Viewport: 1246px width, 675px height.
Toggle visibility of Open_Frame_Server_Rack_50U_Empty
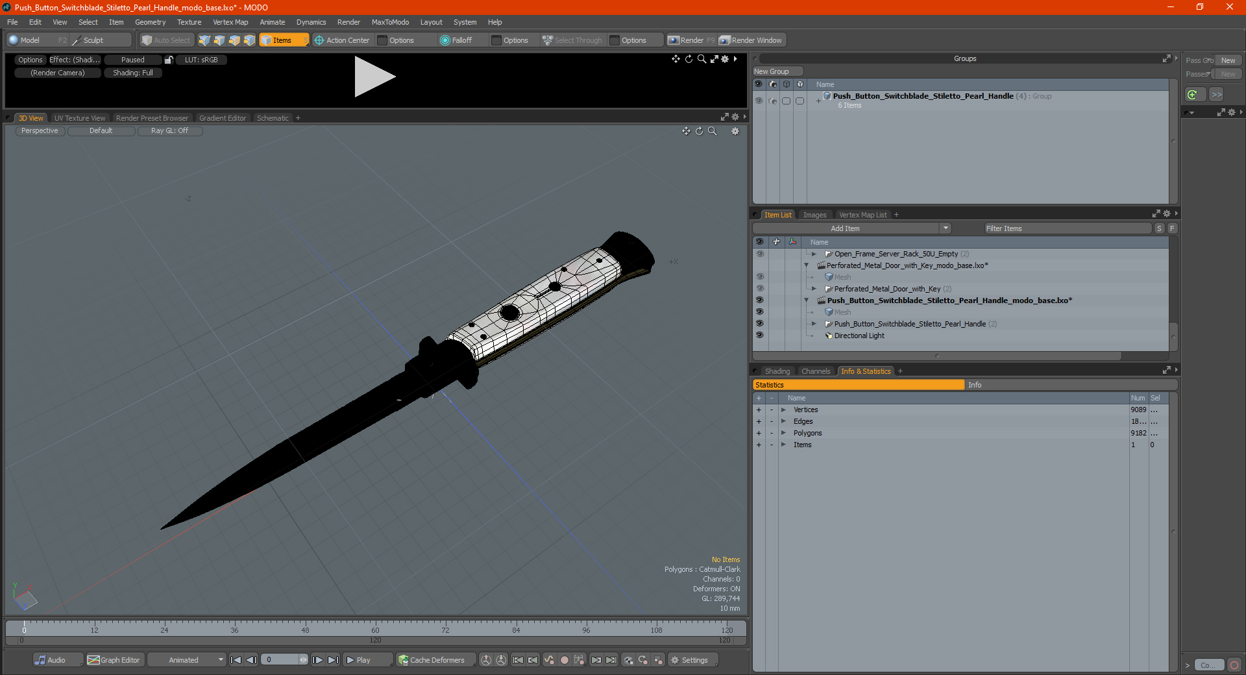pos(759,254)
